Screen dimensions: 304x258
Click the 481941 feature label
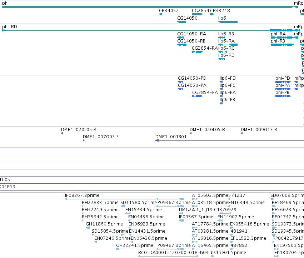239,231
